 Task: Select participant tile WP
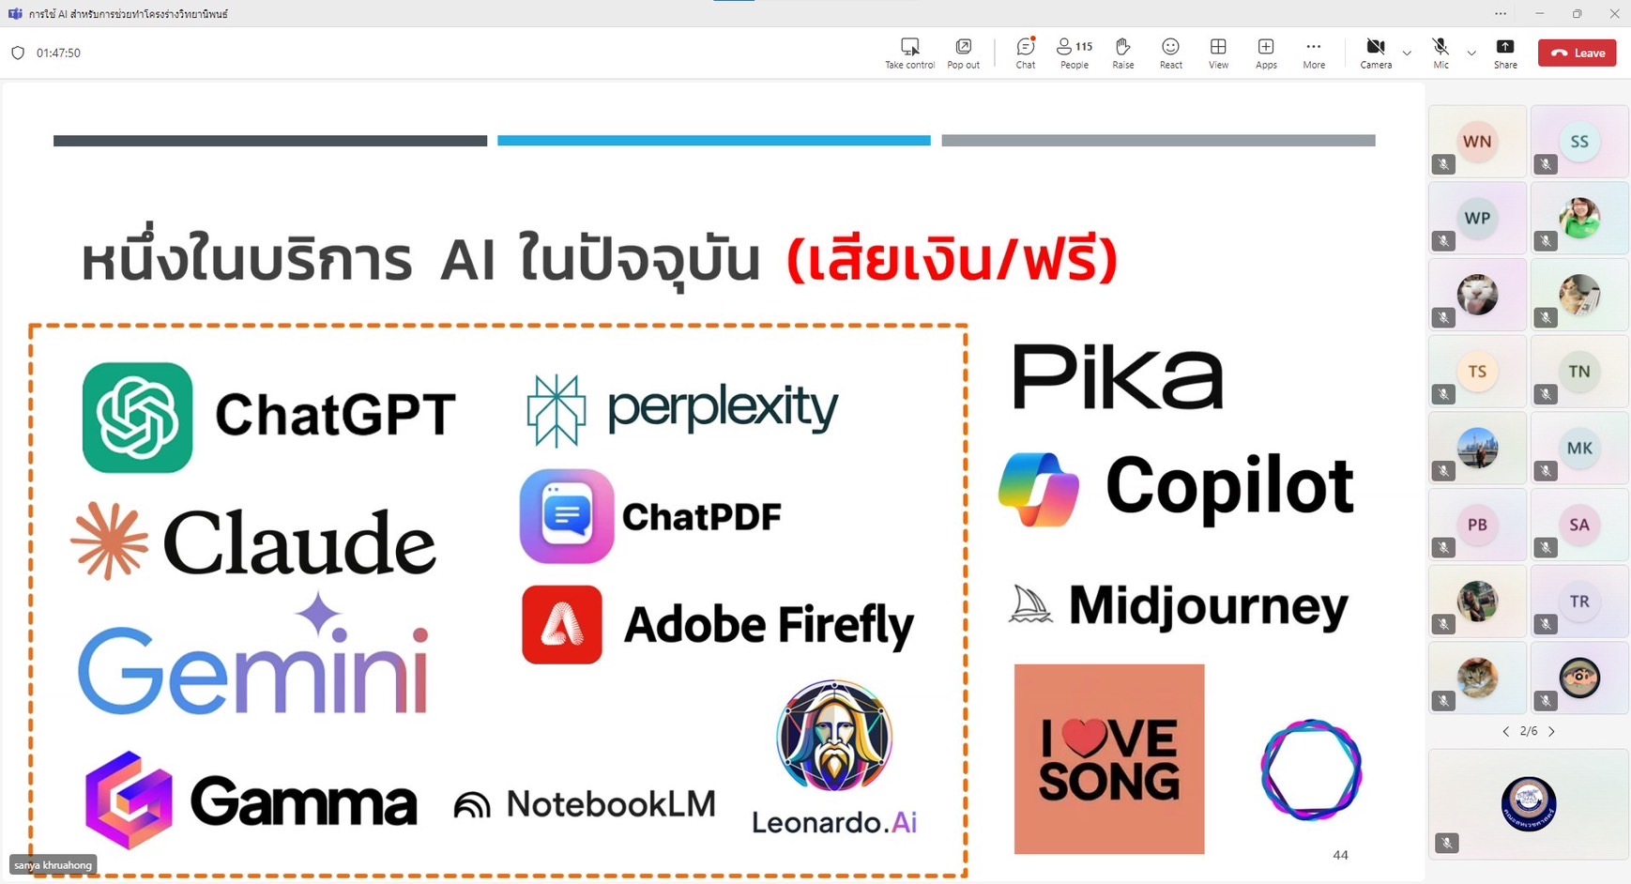click(1477, 218)
